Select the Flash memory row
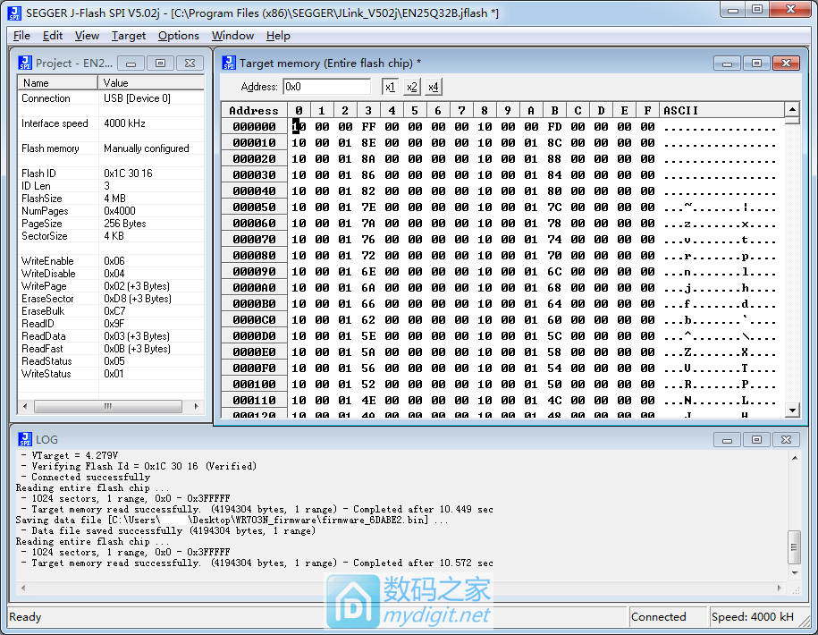Viewport: 818px width, 635px height. tap(111, 148)
